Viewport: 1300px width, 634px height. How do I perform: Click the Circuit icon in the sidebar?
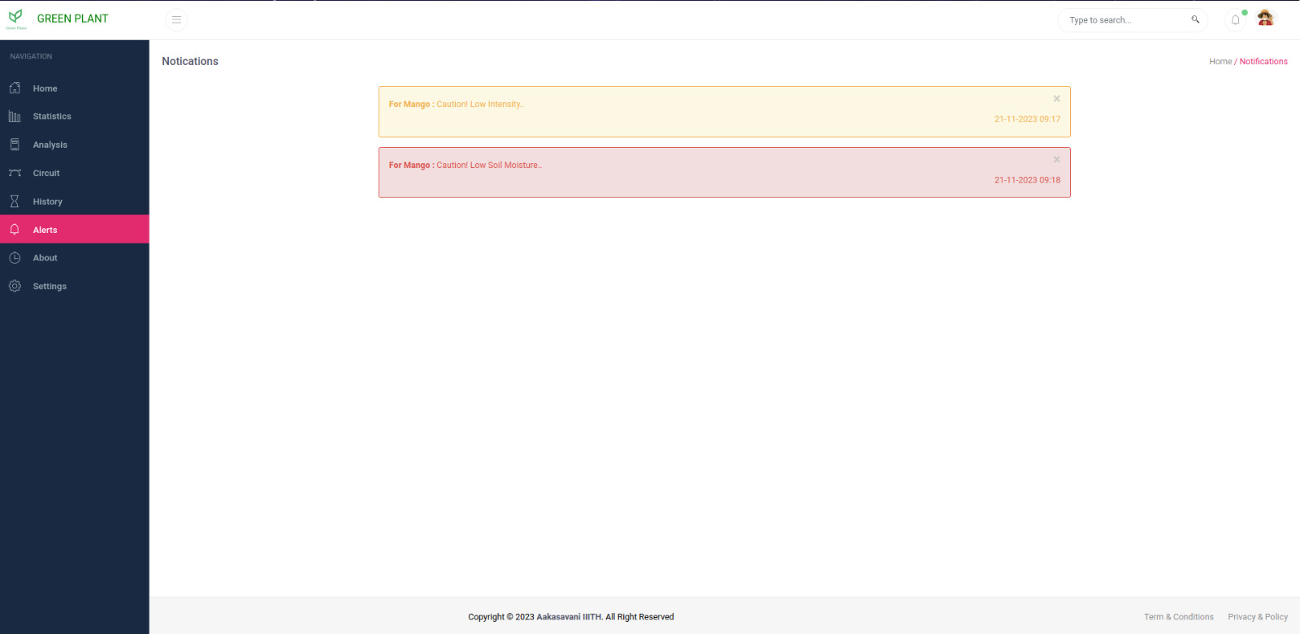pyautogui.click(x=15, y=173)
